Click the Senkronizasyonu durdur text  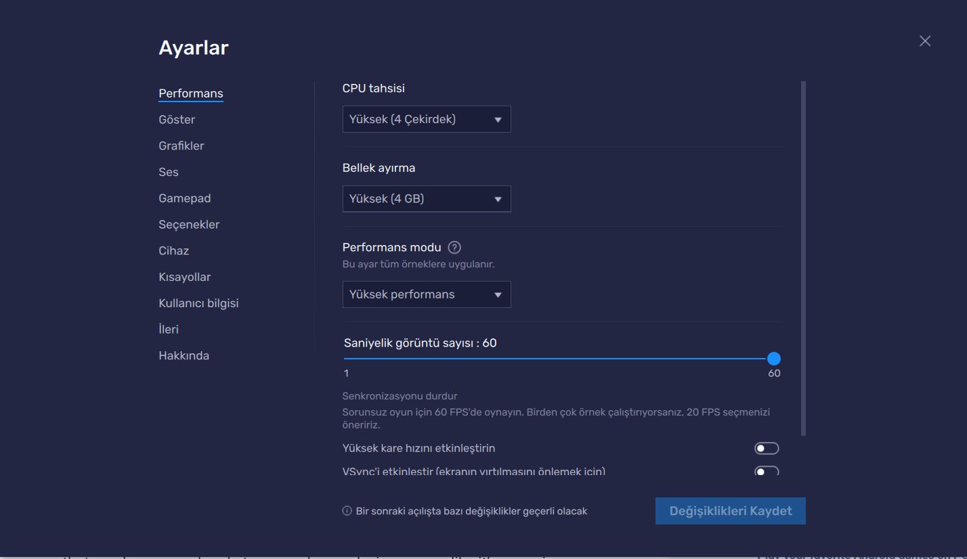400,396
